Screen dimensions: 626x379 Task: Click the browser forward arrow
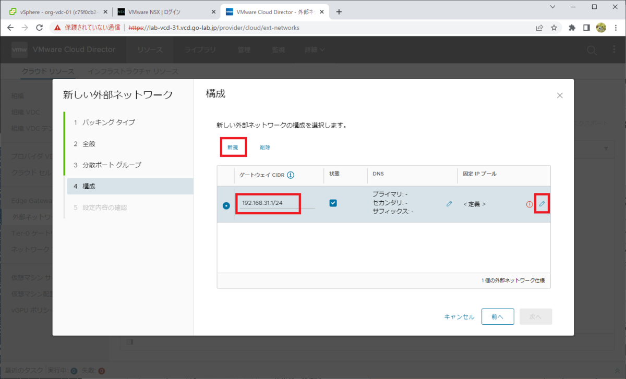pos(25,28)
